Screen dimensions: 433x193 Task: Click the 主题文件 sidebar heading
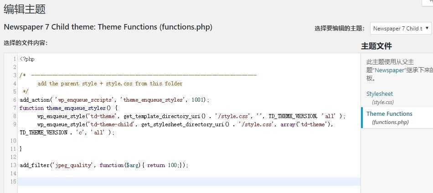(376, 46)
